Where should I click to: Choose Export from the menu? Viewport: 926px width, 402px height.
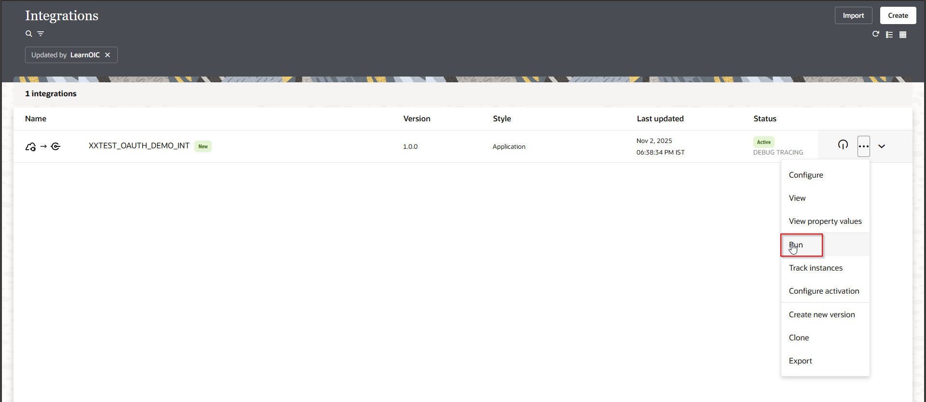click(x=800, y=361)
